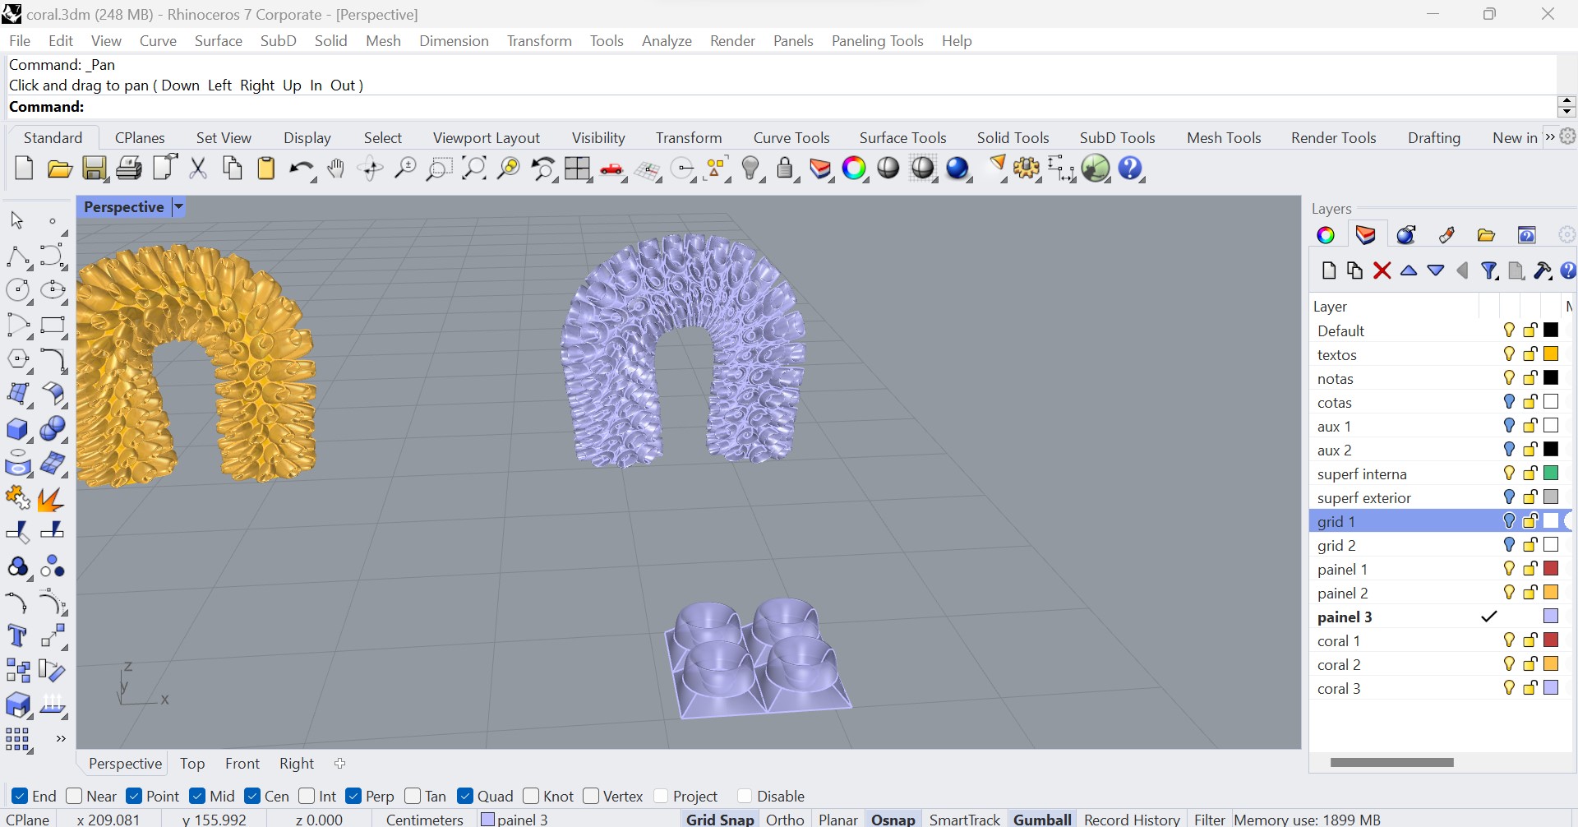Select the Circle tool in sidebar
The width and height of the screenshot is (1578, 827).
coord(18,290)
